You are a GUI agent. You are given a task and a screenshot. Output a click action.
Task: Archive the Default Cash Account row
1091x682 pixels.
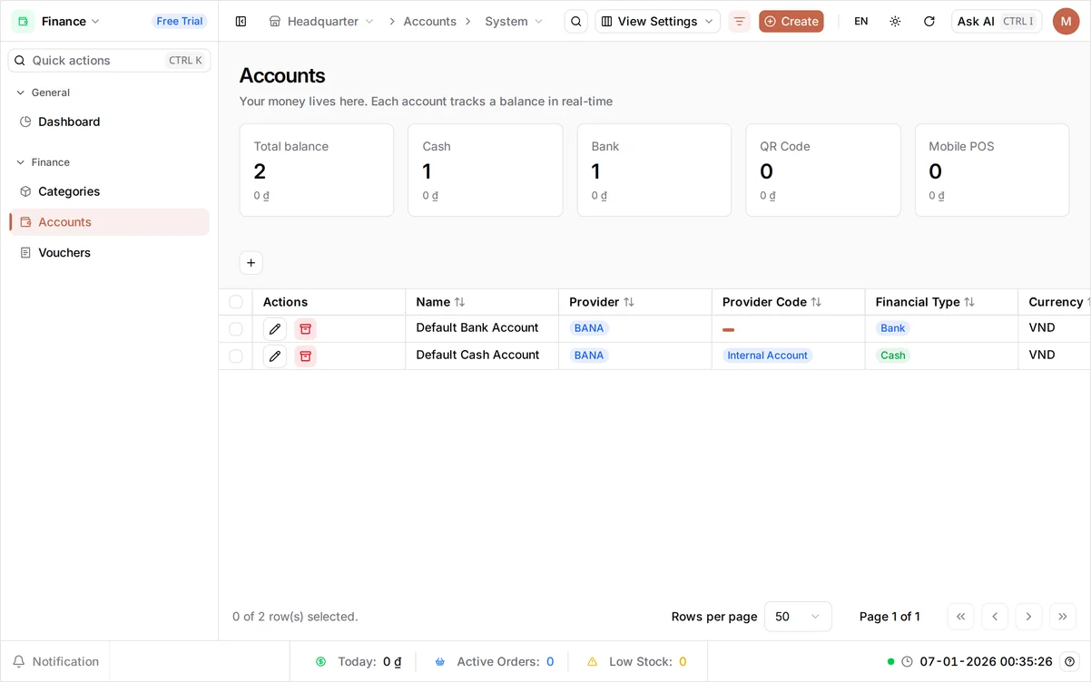coord(306,356)
